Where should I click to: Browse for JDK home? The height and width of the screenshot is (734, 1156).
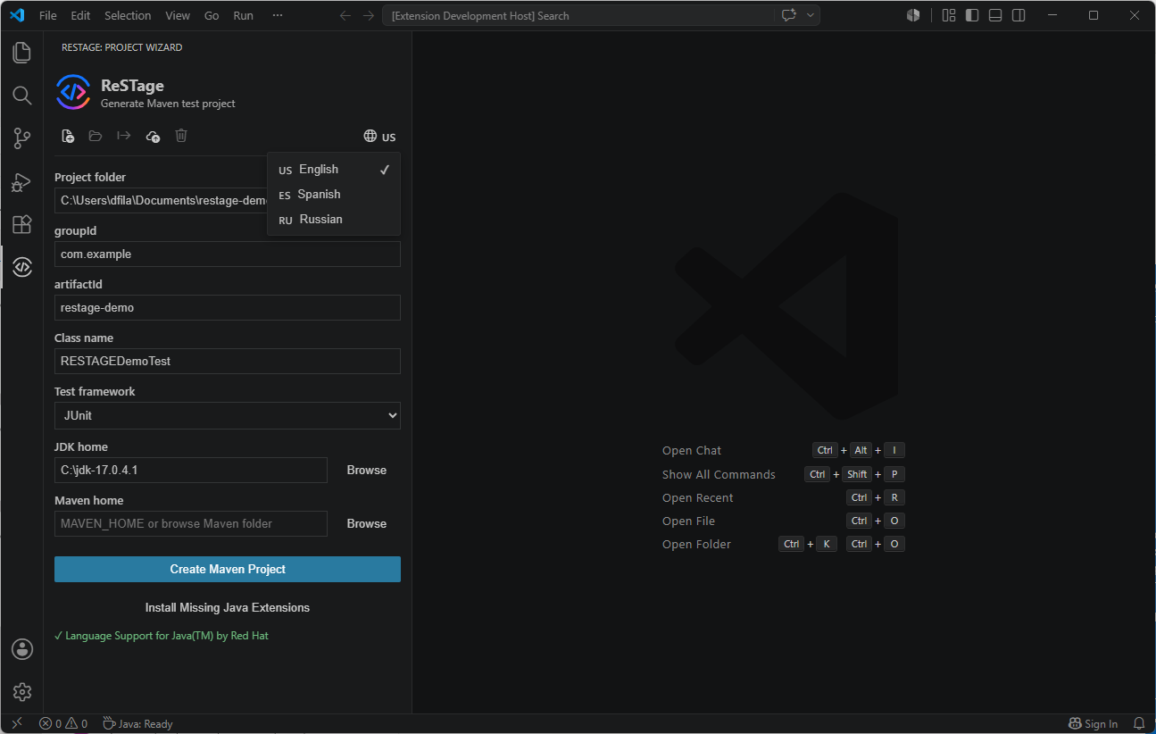[x=367, y=470]
